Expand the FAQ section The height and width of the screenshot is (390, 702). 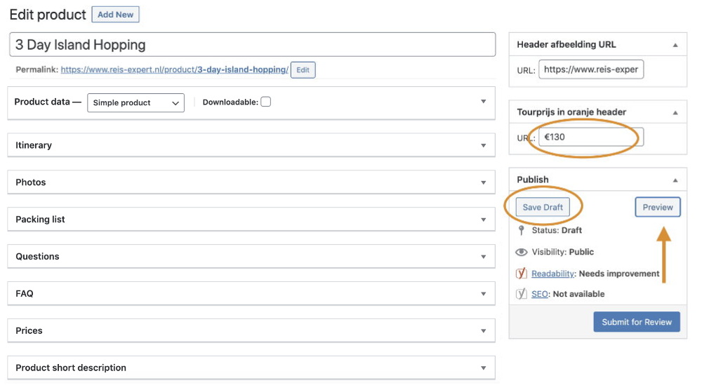pos(251,293)
